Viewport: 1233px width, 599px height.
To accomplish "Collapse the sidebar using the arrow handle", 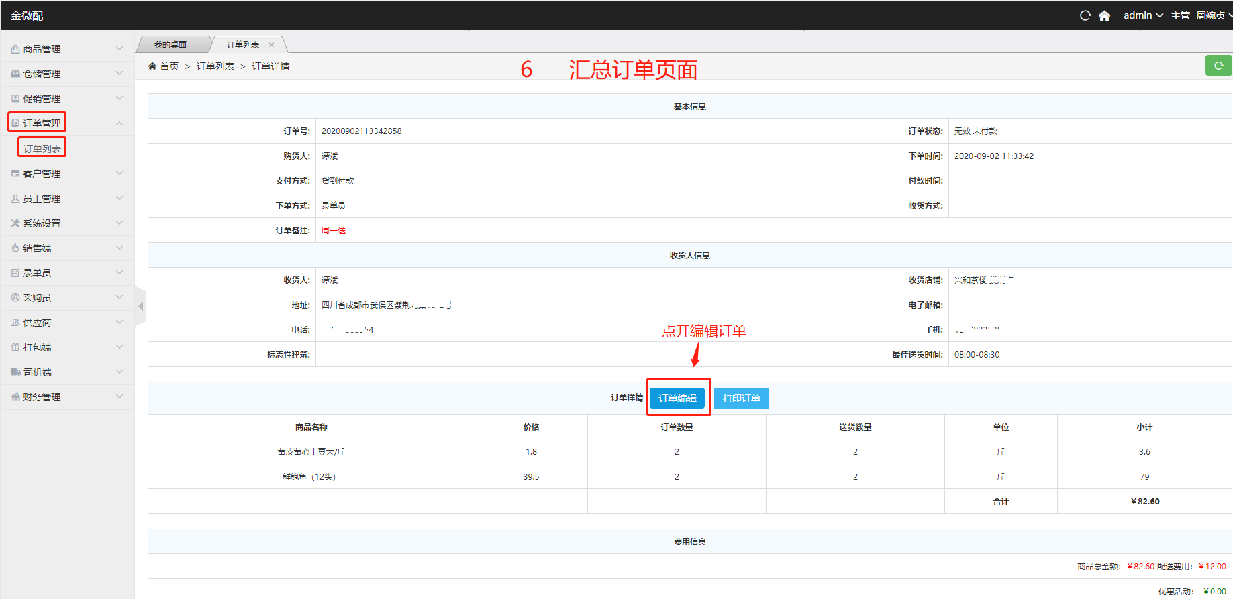I will (140, 306).
